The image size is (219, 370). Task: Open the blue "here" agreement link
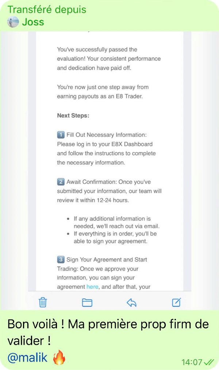[x=92, y=287]
